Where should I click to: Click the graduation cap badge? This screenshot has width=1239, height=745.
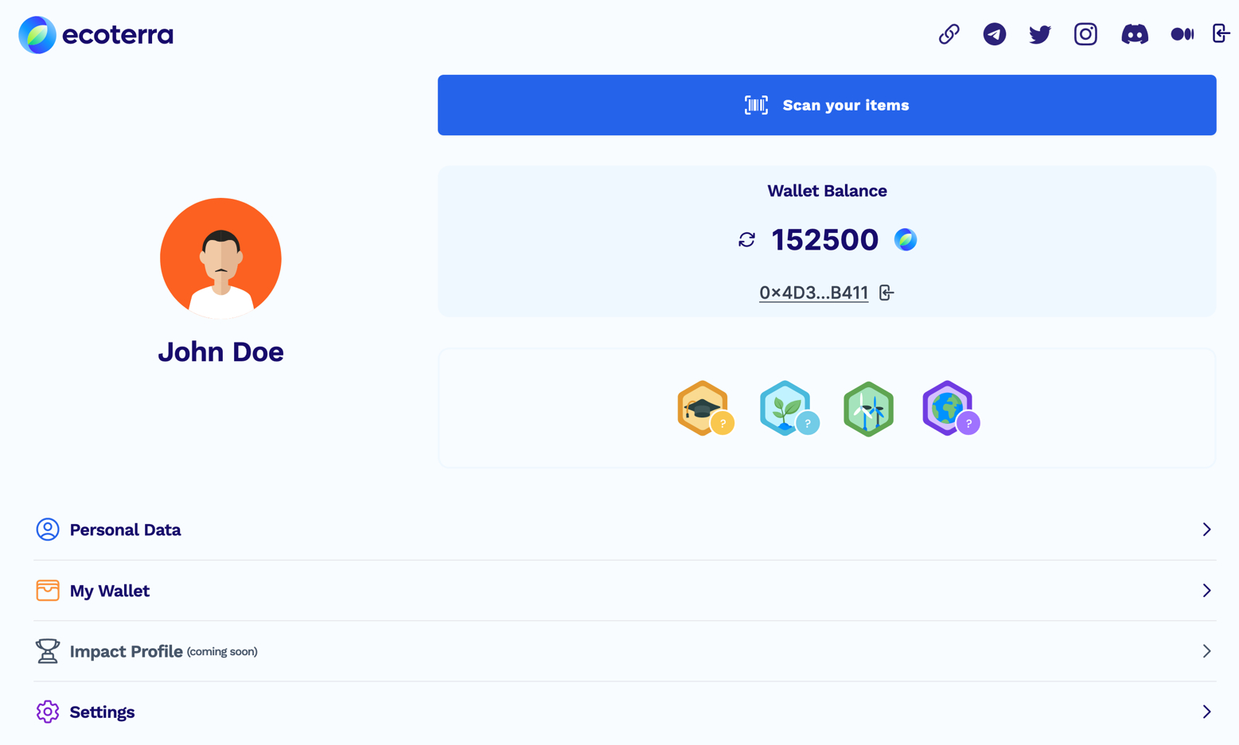click(x=703, y=409)
